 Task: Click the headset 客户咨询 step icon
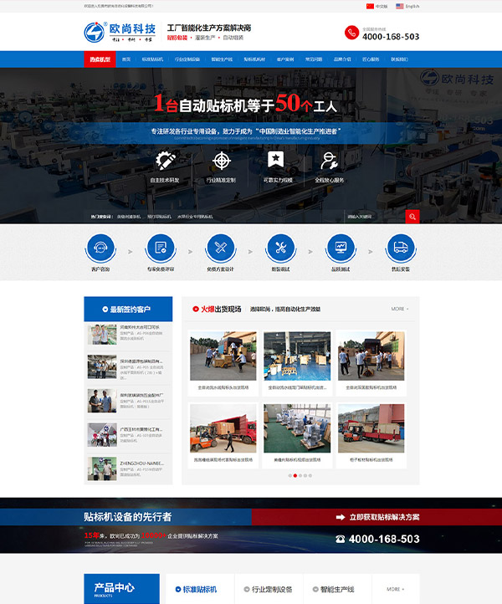pyautogui.click(x=100, y=248)
